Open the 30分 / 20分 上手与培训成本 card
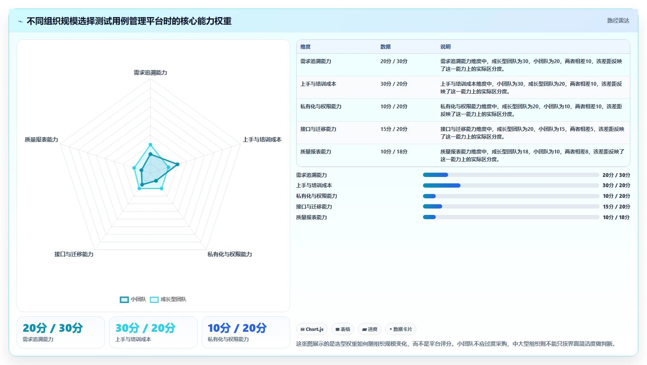The image size is (647, 365). click(153, 333)
